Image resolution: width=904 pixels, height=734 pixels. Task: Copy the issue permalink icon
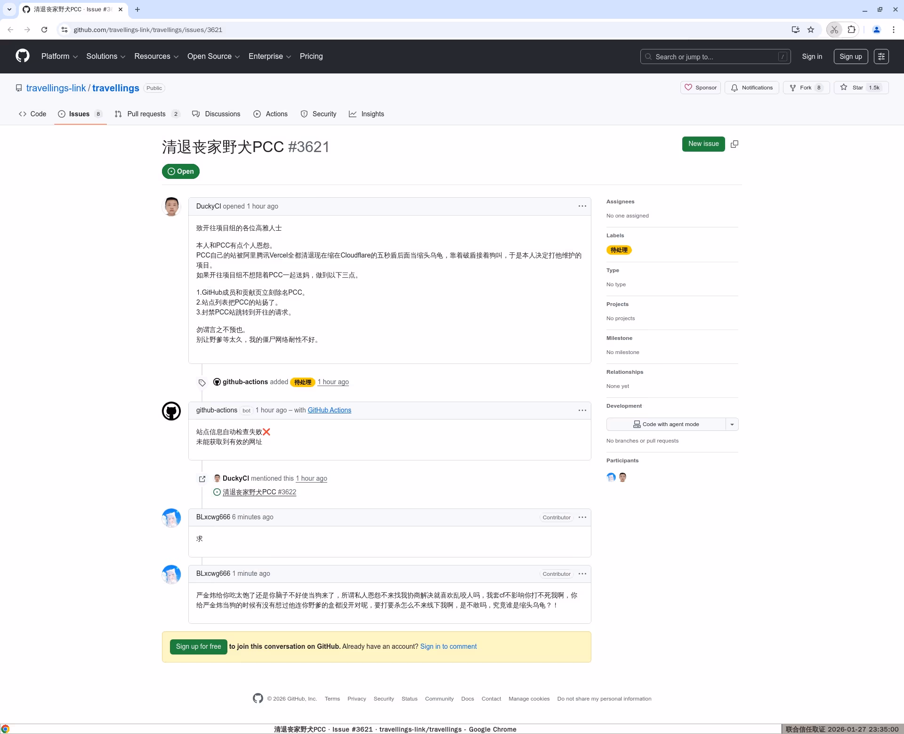(734, 144)
